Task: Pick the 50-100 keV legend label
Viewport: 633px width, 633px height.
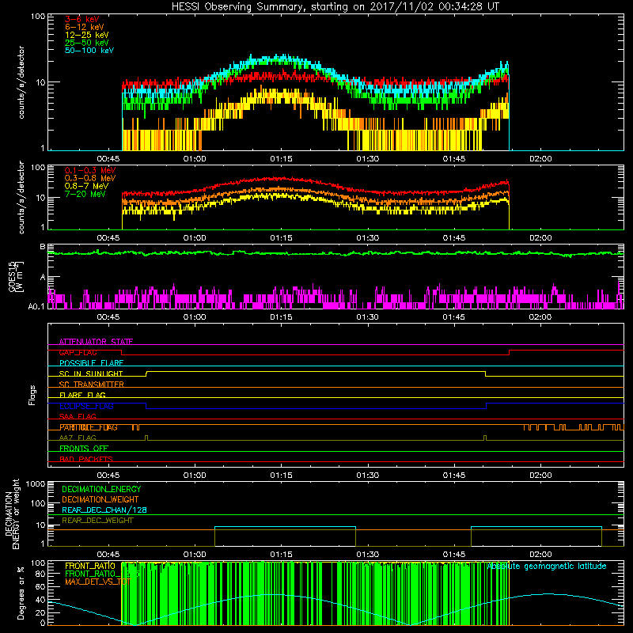Action: 89,51
